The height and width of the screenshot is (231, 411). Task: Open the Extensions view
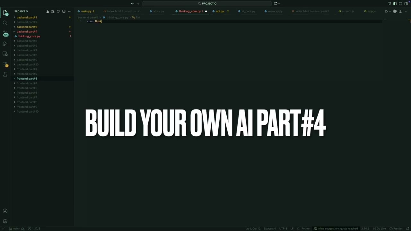click(x=5, y=64)
